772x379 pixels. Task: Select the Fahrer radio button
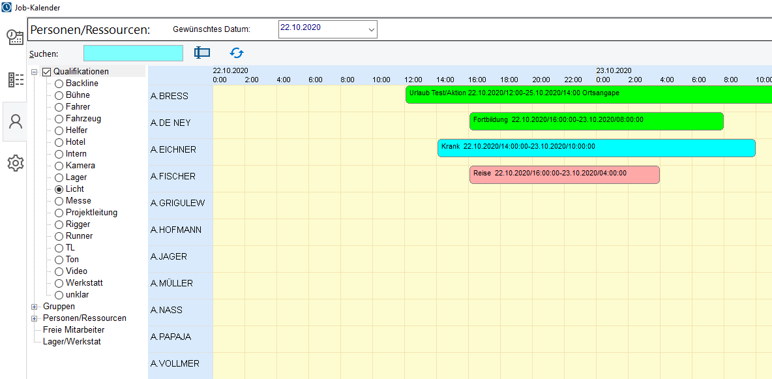[x=59, y=107]
